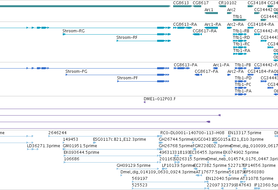Click the Arc1 gene label

209,9
